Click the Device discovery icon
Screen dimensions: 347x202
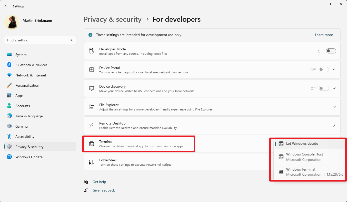point(92,88)
